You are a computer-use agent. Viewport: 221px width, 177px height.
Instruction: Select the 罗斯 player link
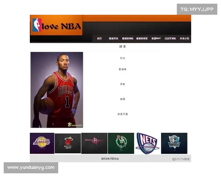(123, 84)
